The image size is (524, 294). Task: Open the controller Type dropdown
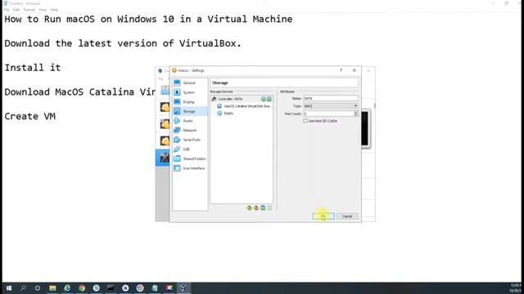[x=331, y=106]
